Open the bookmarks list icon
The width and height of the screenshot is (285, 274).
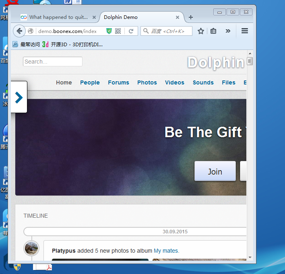pyautogui.click(x=213, y=31)
